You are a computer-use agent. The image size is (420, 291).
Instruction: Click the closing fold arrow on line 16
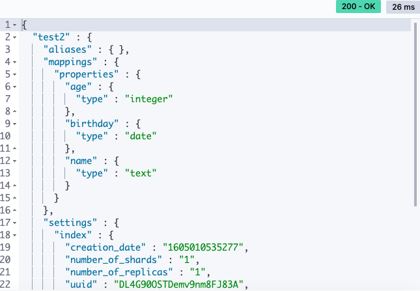(14, 210)
